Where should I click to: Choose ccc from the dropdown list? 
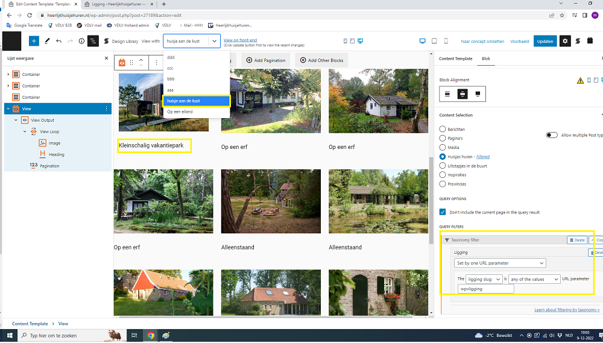[196, 68]
